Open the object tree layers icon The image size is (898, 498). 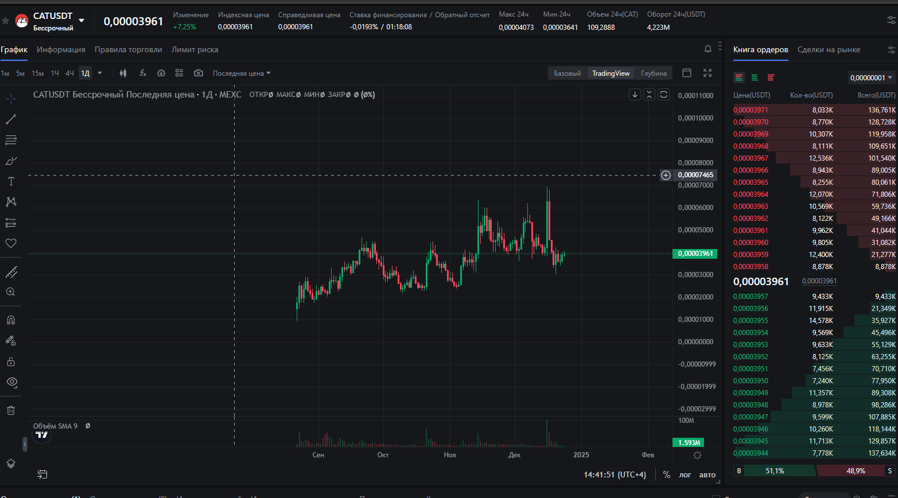[11, 464]
